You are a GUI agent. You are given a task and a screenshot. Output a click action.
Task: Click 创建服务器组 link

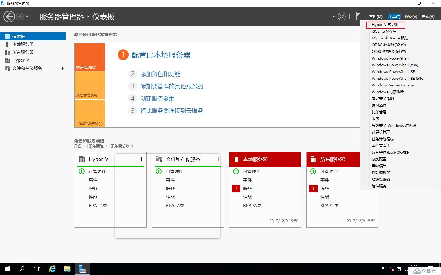click(x=157, y=99)
